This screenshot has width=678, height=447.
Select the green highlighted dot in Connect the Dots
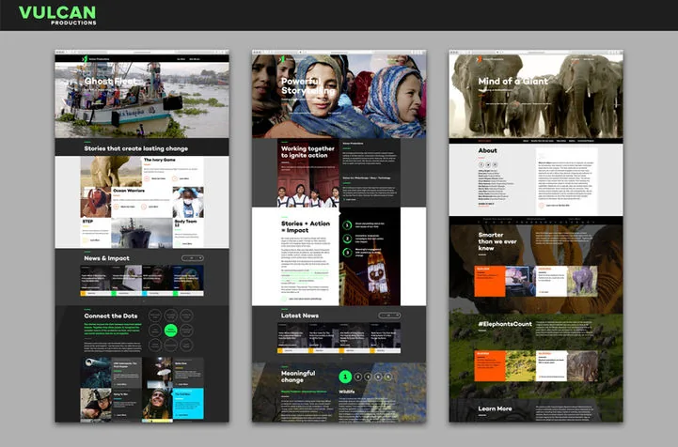pyautogui.click(x=171, y=331)
